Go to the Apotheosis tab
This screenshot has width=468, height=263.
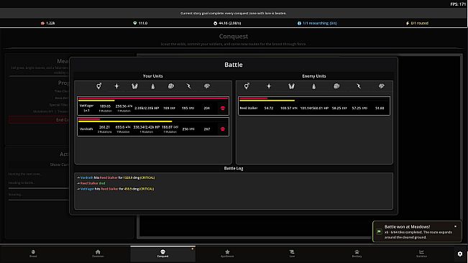pyautogui.click(x=227, y=254)
